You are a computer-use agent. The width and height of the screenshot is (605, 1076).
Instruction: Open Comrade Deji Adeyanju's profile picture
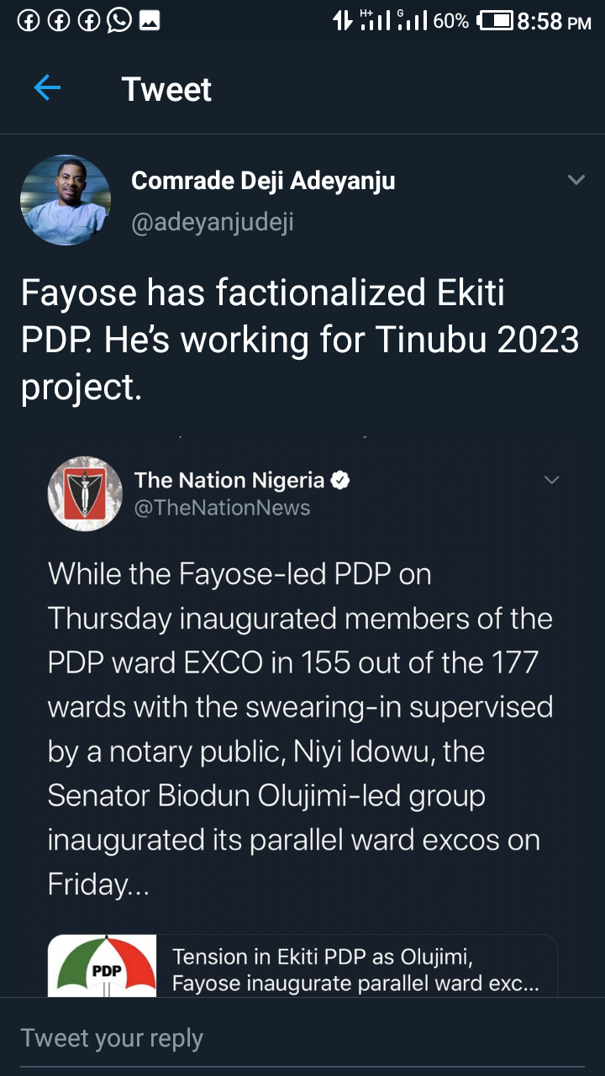(x=66, y=200)
